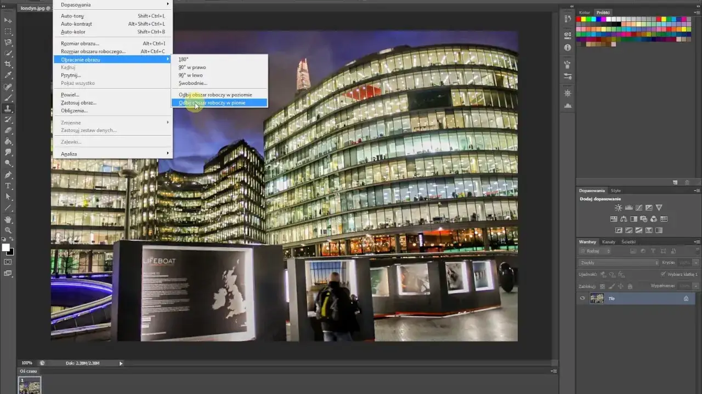Add a Levels adjustment from panel
702x394 pixels.
pyautogui.click(x=629, y=208)
